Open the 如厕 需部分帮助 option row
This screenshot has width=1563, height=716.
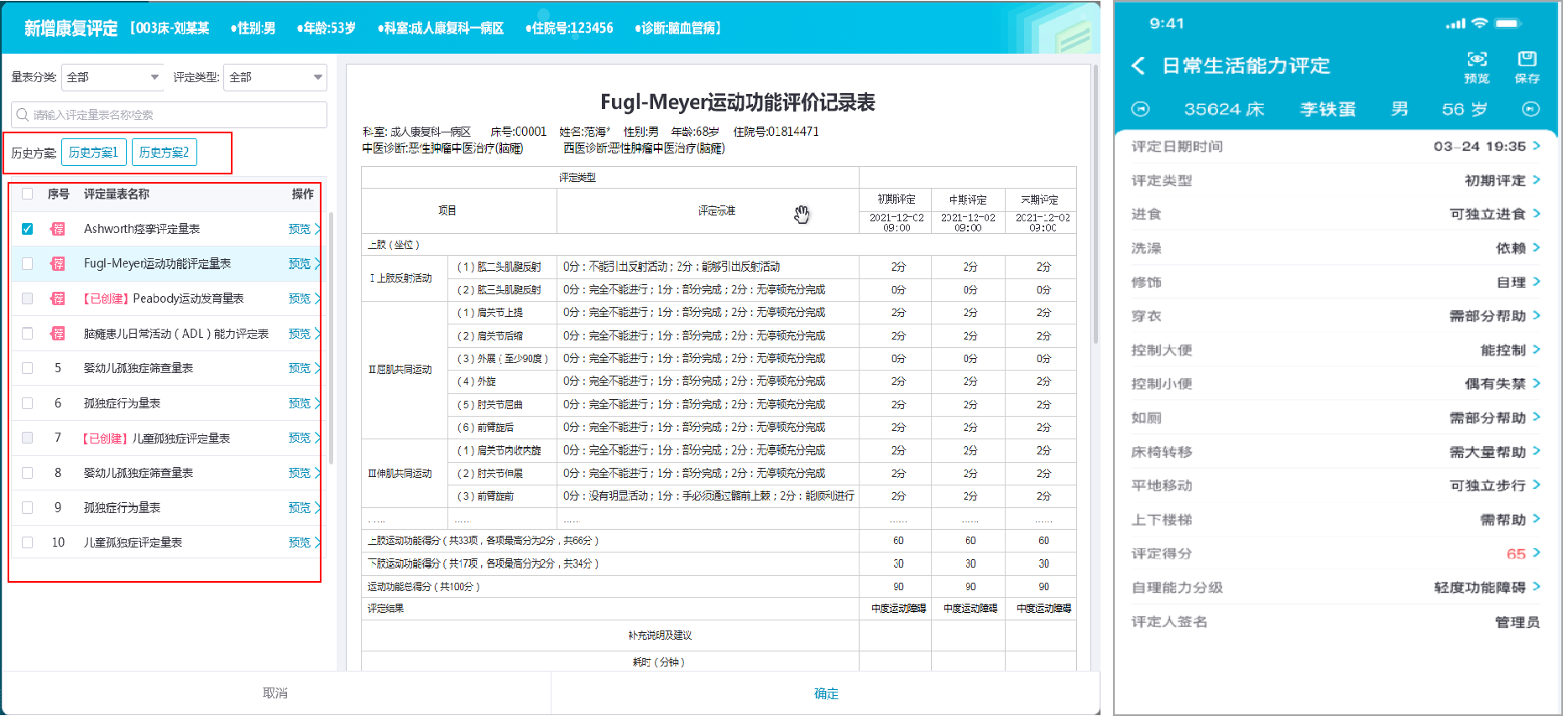[x=1336, y=418]
